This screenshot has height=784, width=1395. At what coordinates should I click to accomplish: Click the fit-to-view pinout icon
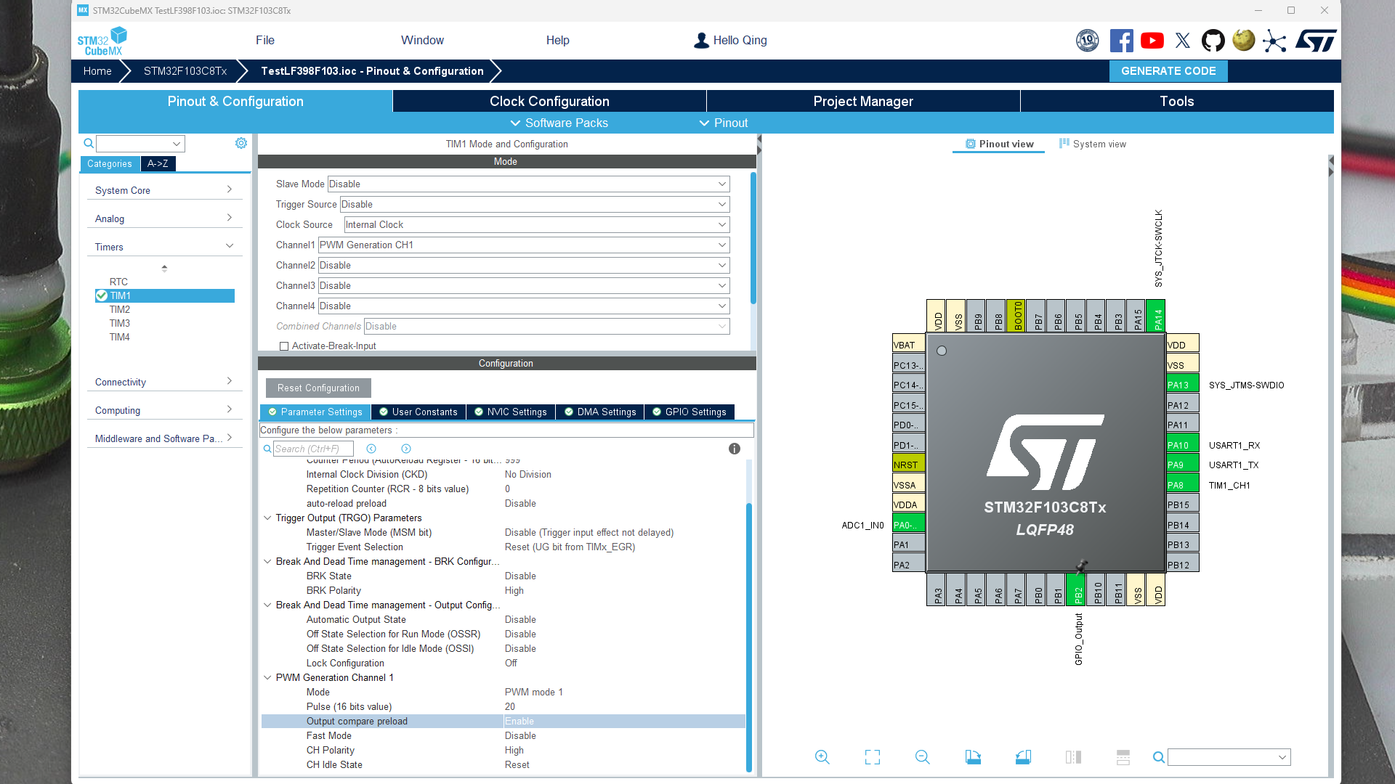pos(873,757)
